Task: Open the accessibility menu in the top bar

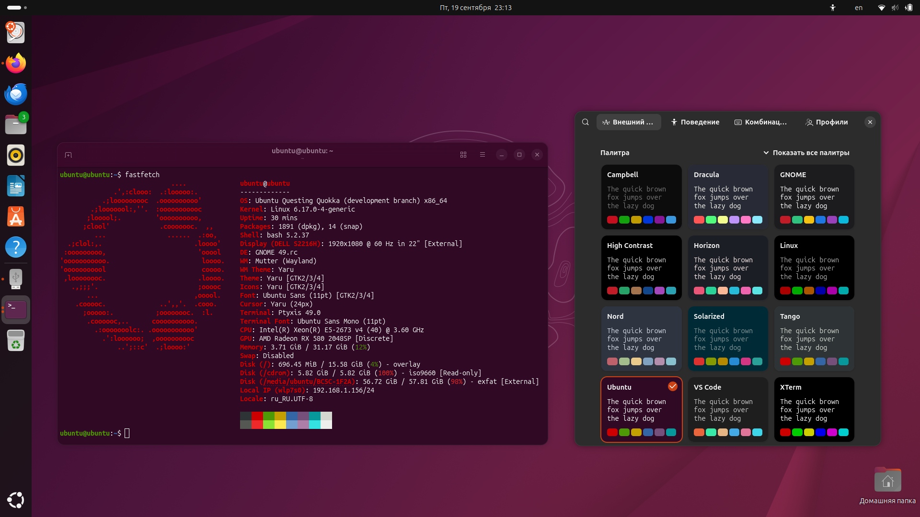Action: (833, 8)
